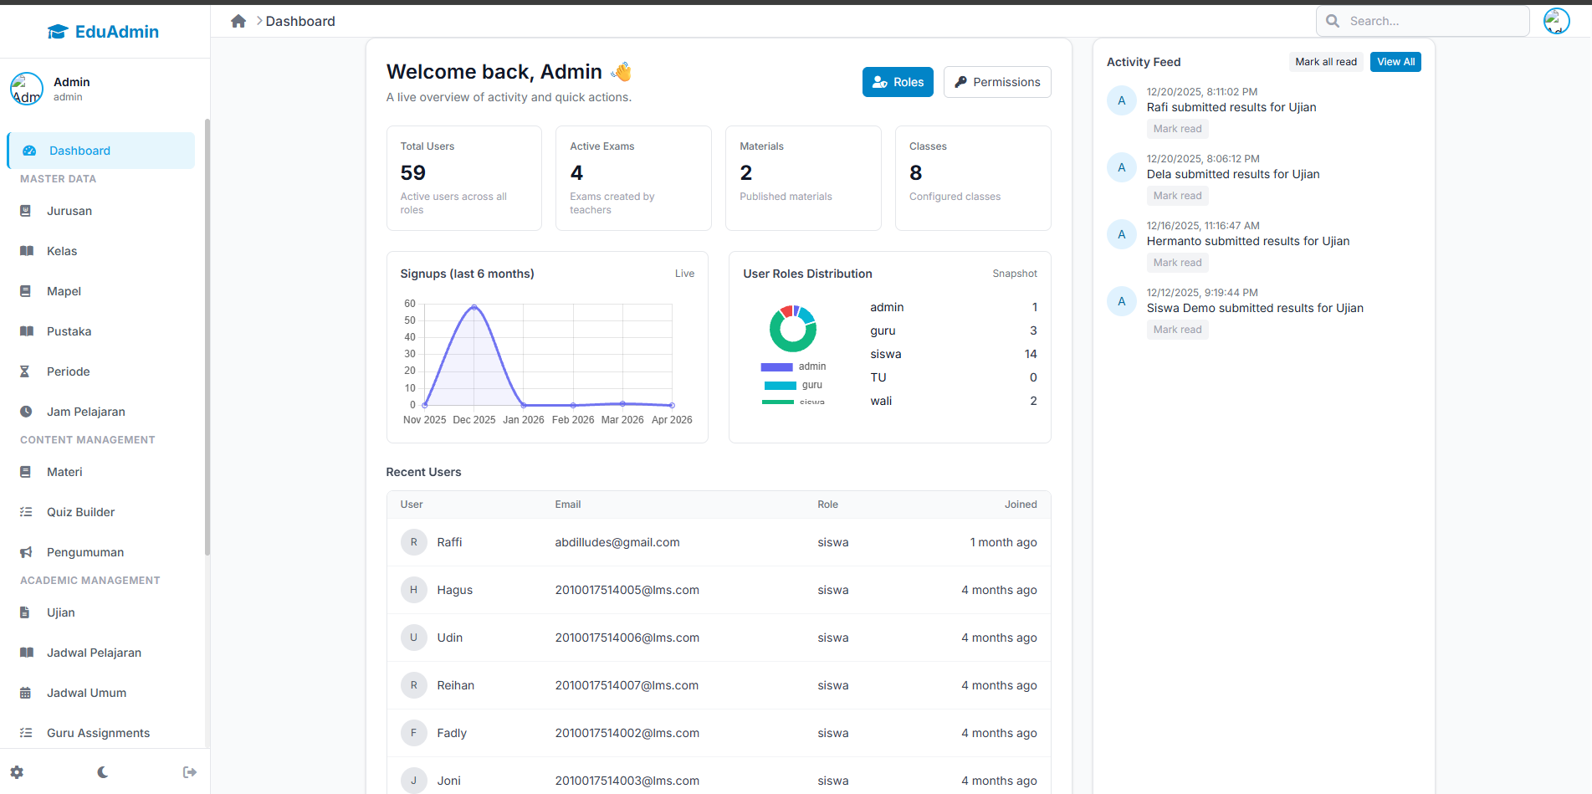This screenshot has width=1592, height=794.
Task: Click the Periode hourglass icon
Action: (25, 371)
